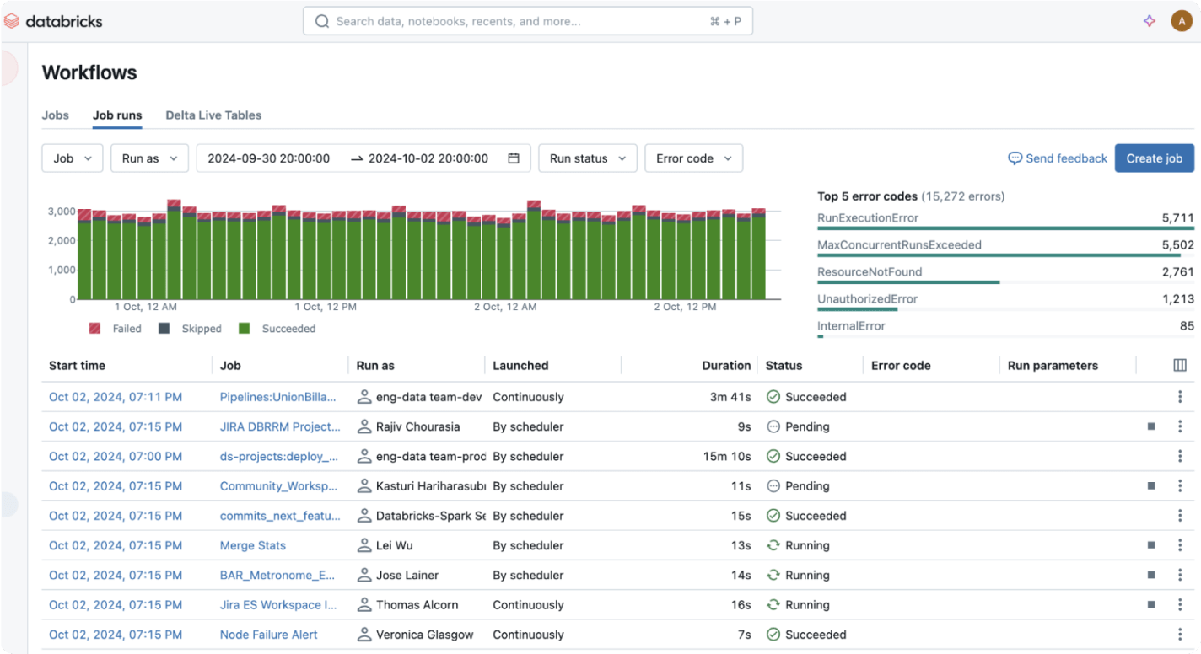The height and width of the screenshot is (654, 1201).
Task: Click the Databricks logo icon
Action: point(12,21)
